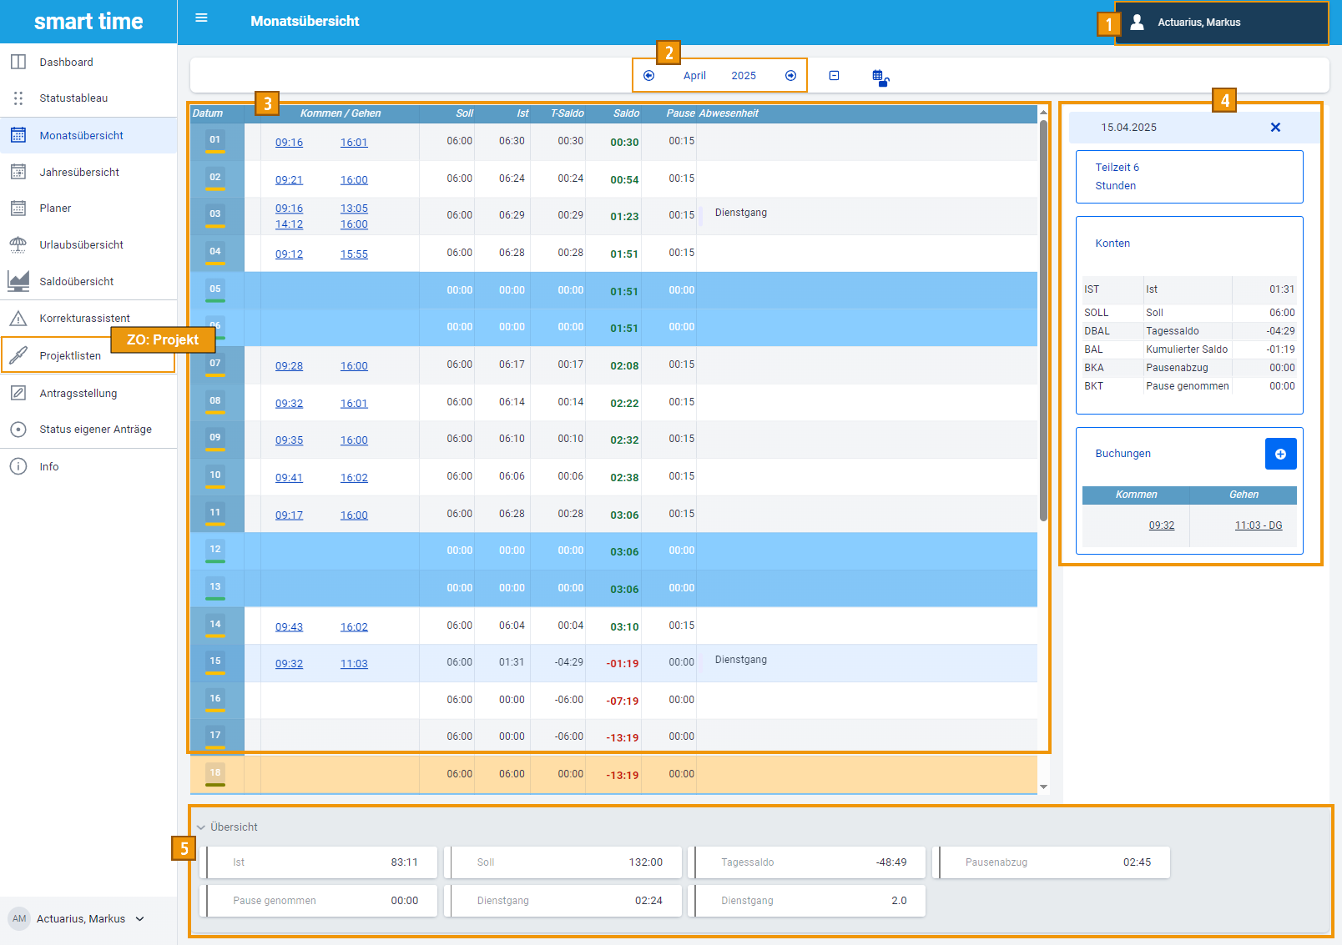Click the 09:16 arrival link on day 01

[289, 143]
